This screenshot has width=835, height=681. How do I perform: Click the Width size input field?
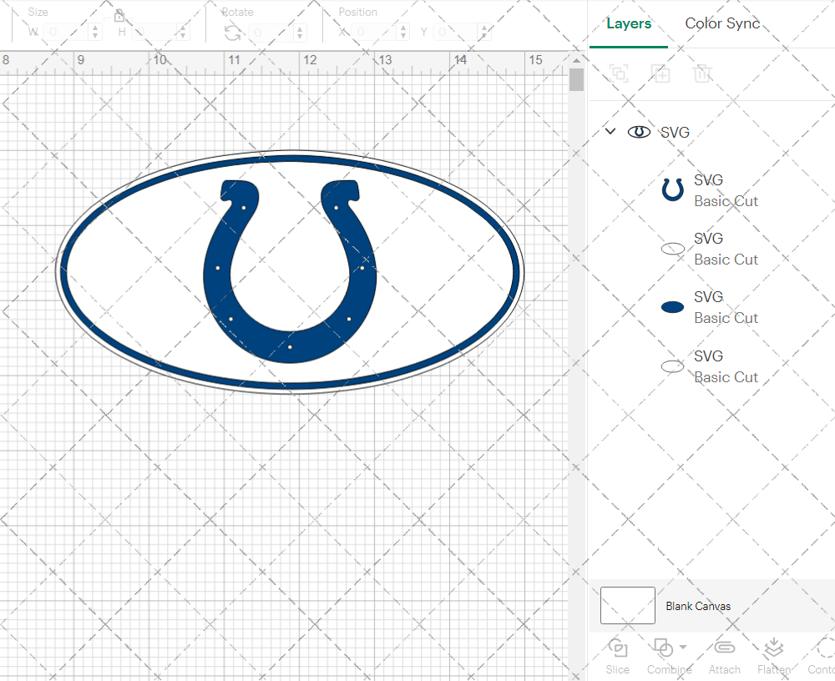pyautogui.click(x=67, y=32)
